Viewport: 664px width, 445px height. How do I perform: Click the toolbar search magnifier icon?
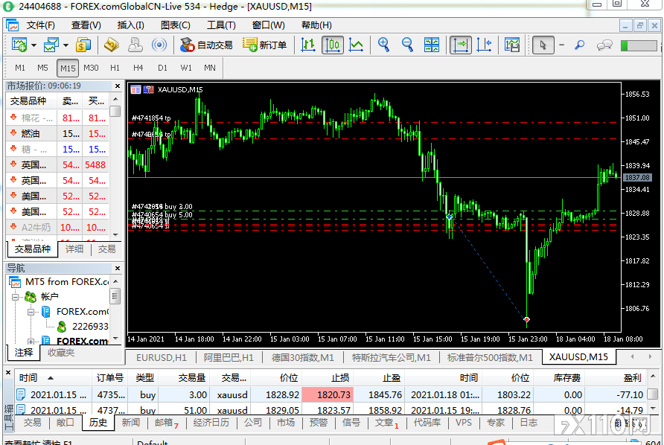pyautogui.click(x=580, y=45)
